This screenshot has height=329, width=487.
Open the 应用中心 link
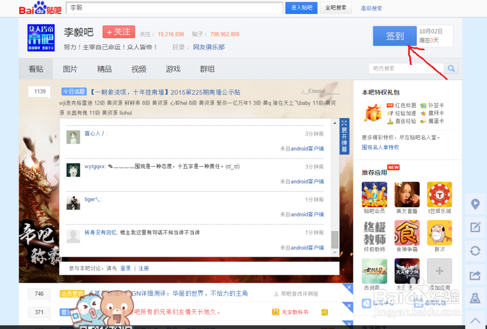(x=383, y=303)
